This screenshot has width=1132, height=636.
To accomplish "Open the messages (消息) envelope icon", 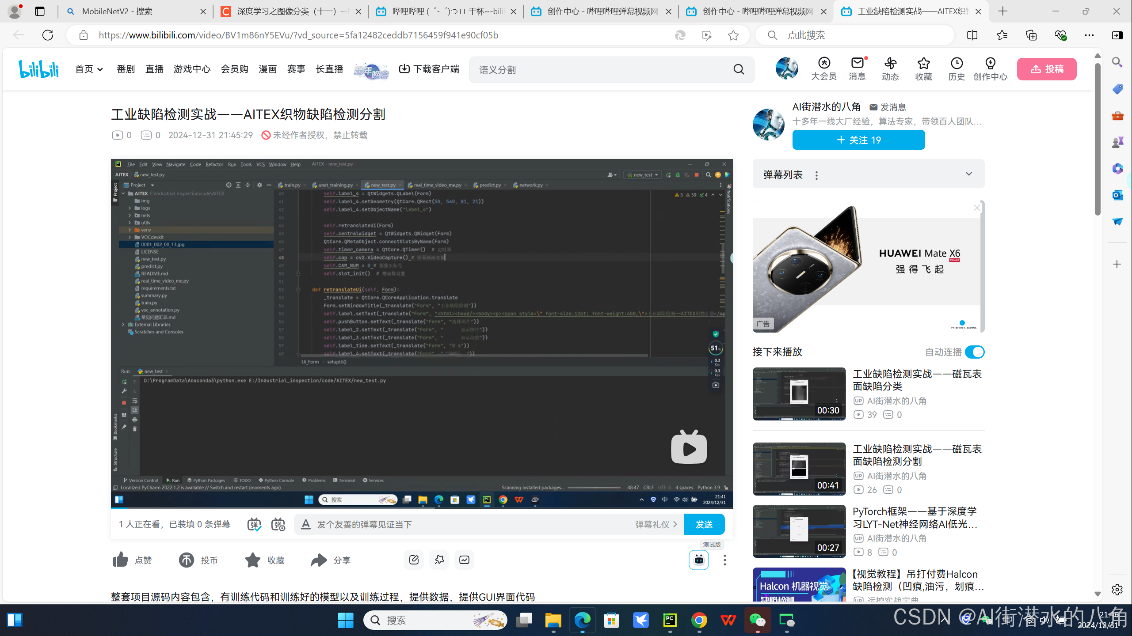I will [x=857, y=64].
